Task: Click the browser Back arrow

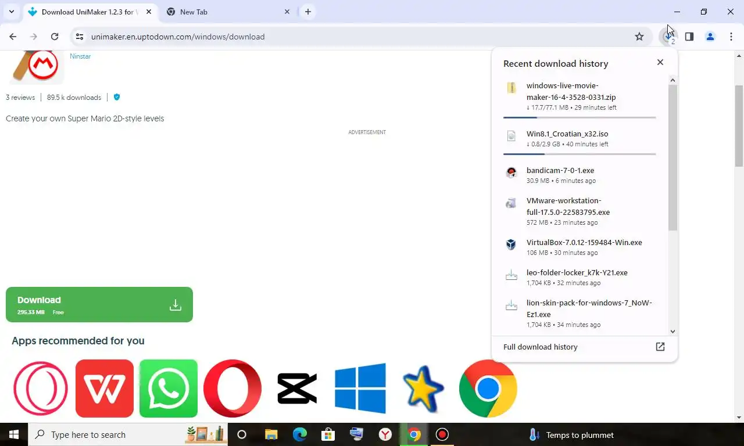Action: (x=13, y=37)
